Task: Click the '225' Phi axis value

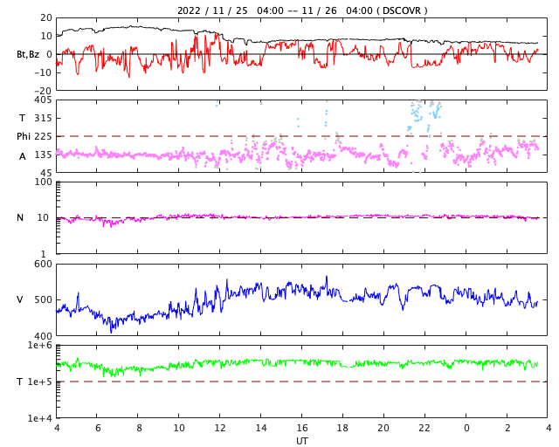Action: (43, 136)
